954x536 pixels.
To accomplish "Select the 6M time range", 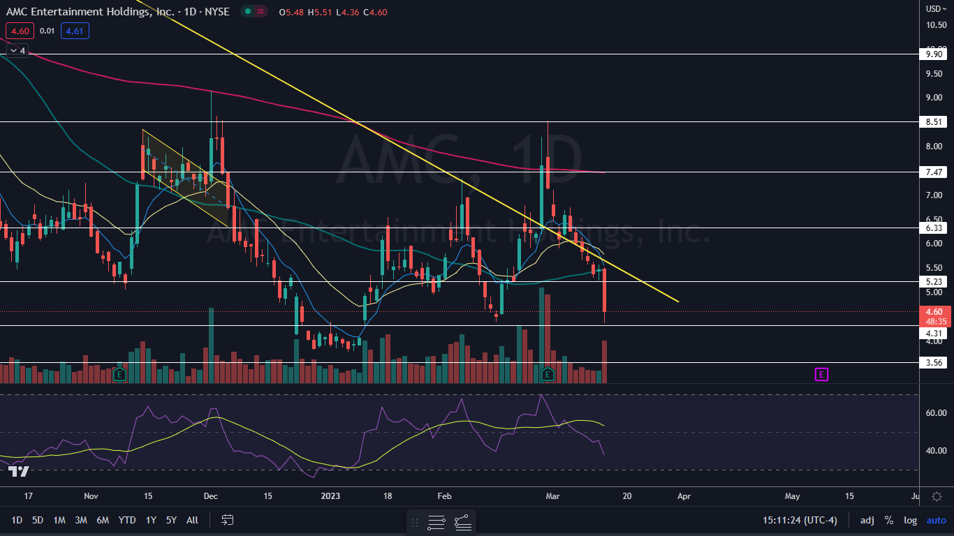I will point(103,520).
